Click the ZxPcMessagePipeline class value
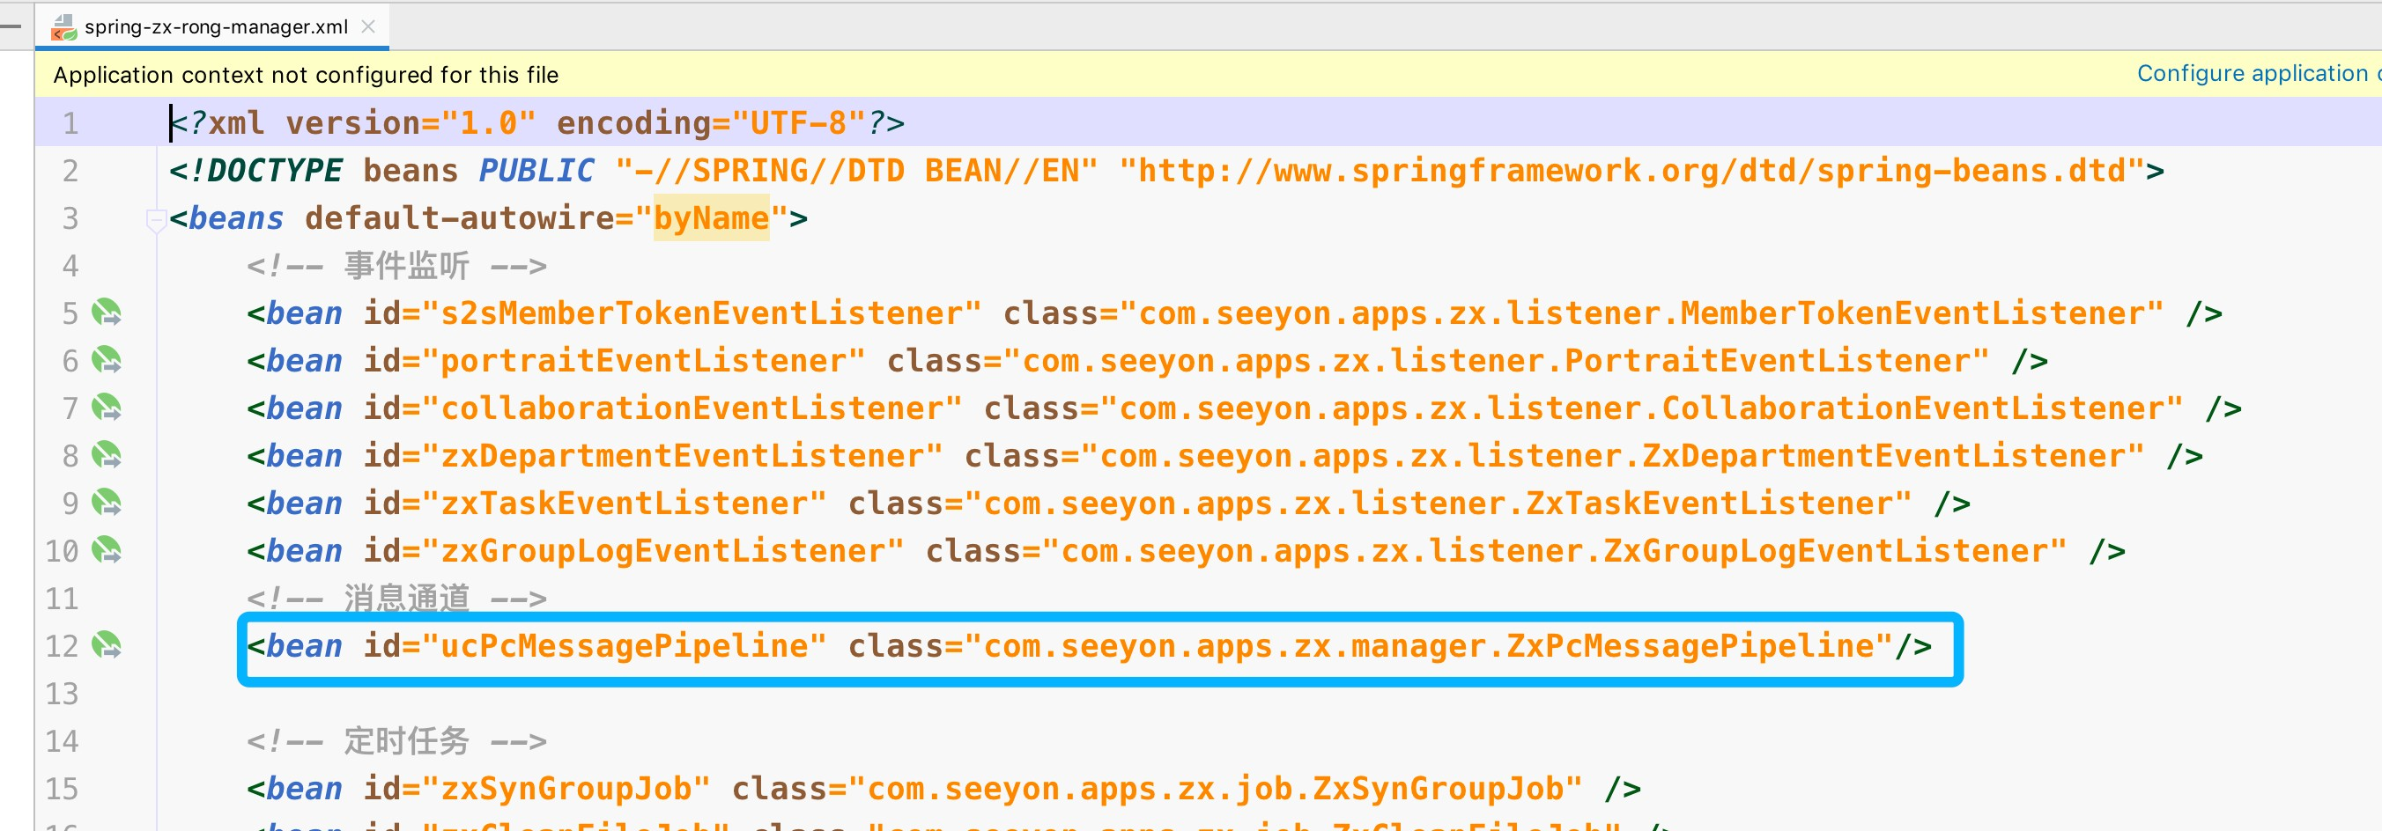Image resolution: width=2382 pixels, height=831 pixels. pos(1429,646)
